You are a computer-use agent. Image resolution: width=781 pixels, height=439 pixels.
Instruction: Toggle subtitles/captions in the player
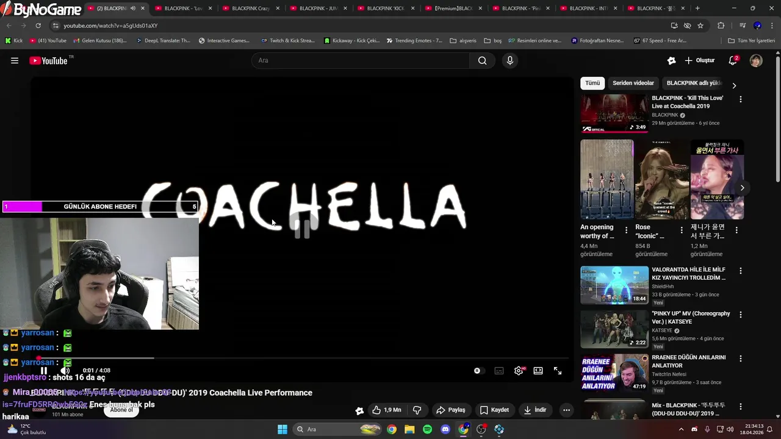click(499, 371)
